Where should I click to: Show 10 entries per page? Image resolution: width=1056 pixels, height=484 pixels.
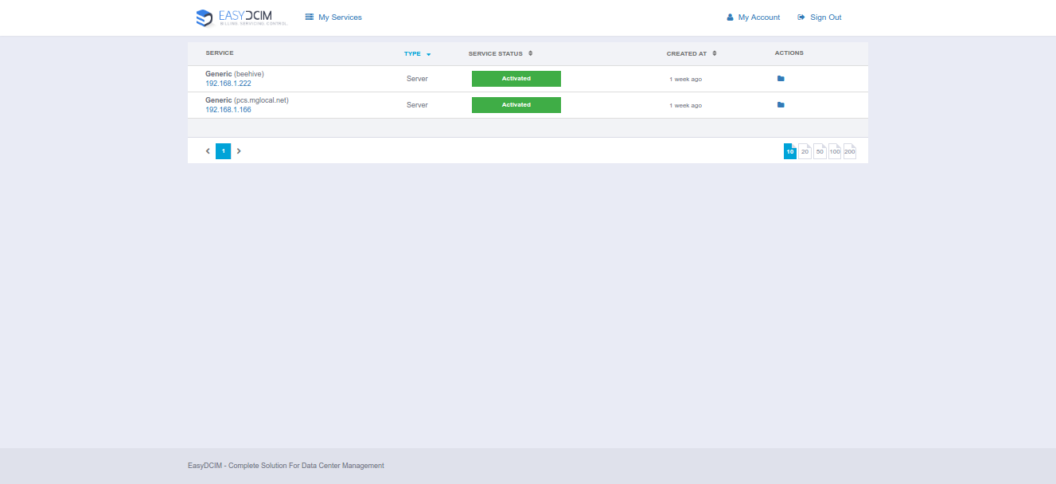[790, 151]
